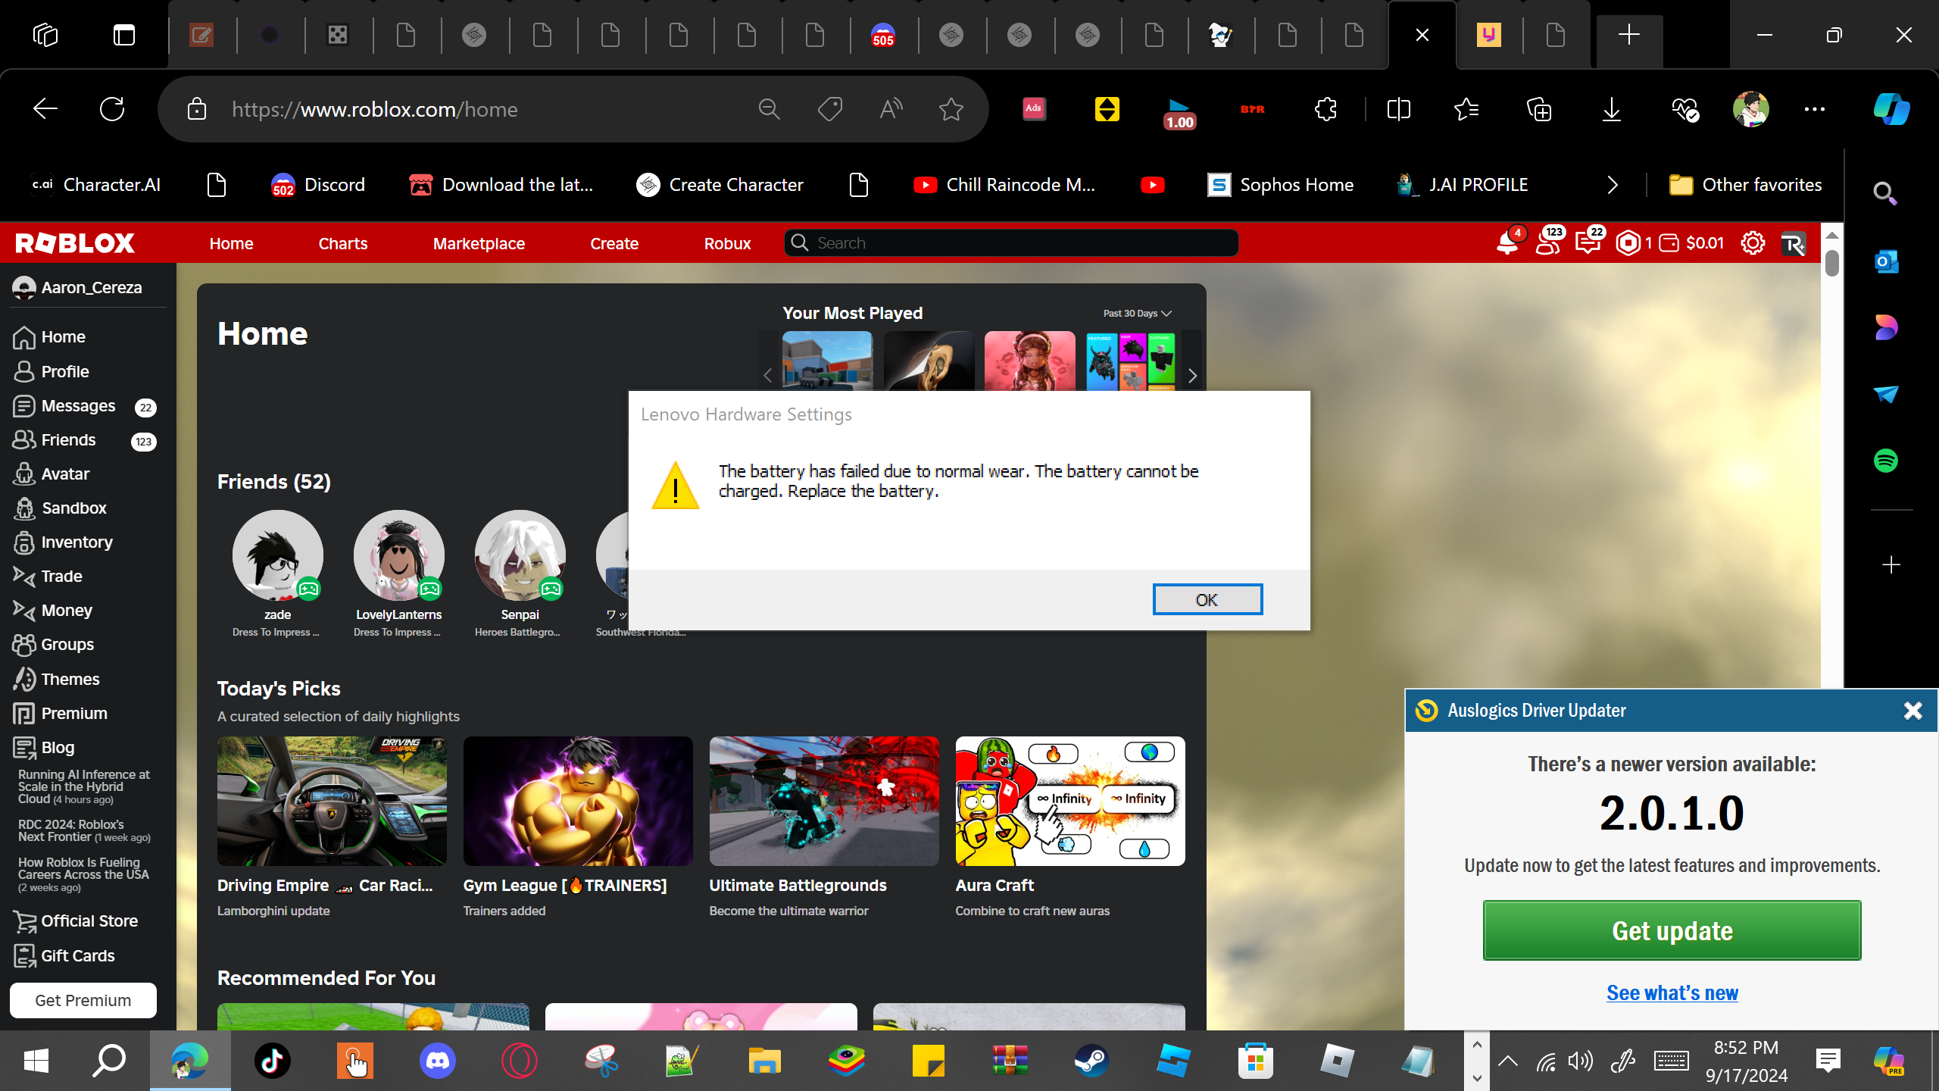Go to the Charts tab
The image size is (1939, 1091).
tap(342, 243)
